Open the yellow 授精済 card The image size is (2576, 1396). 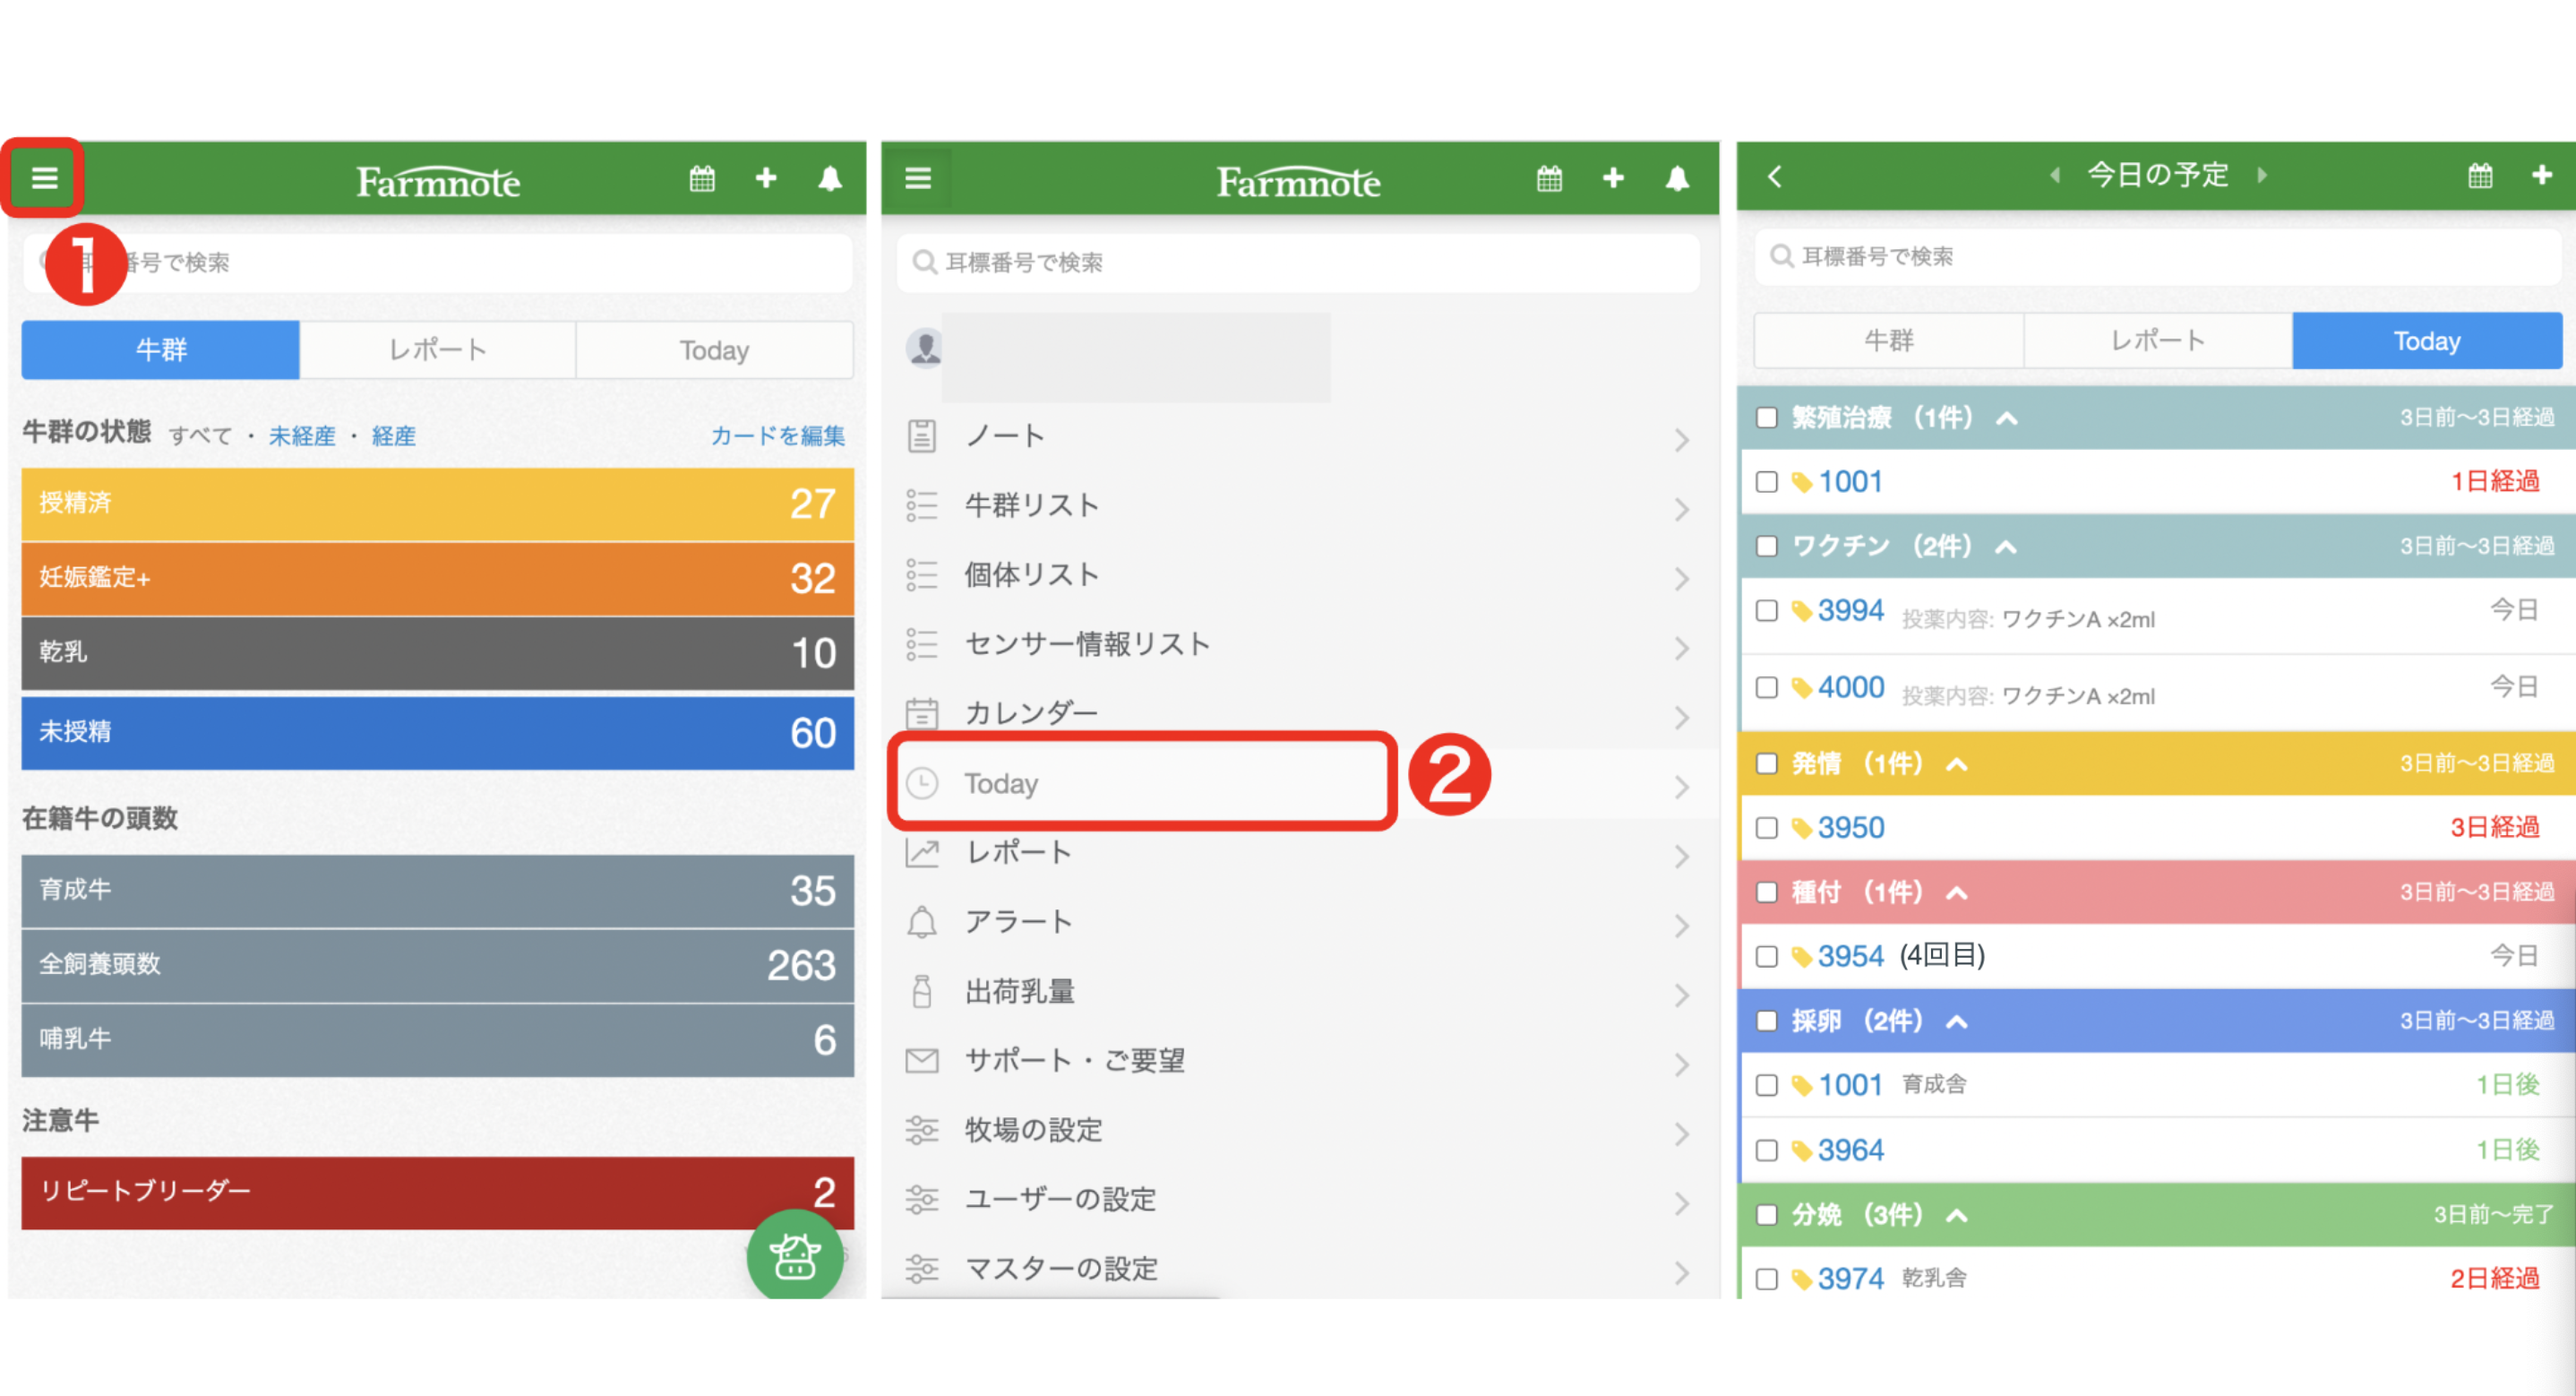(438, 504)
